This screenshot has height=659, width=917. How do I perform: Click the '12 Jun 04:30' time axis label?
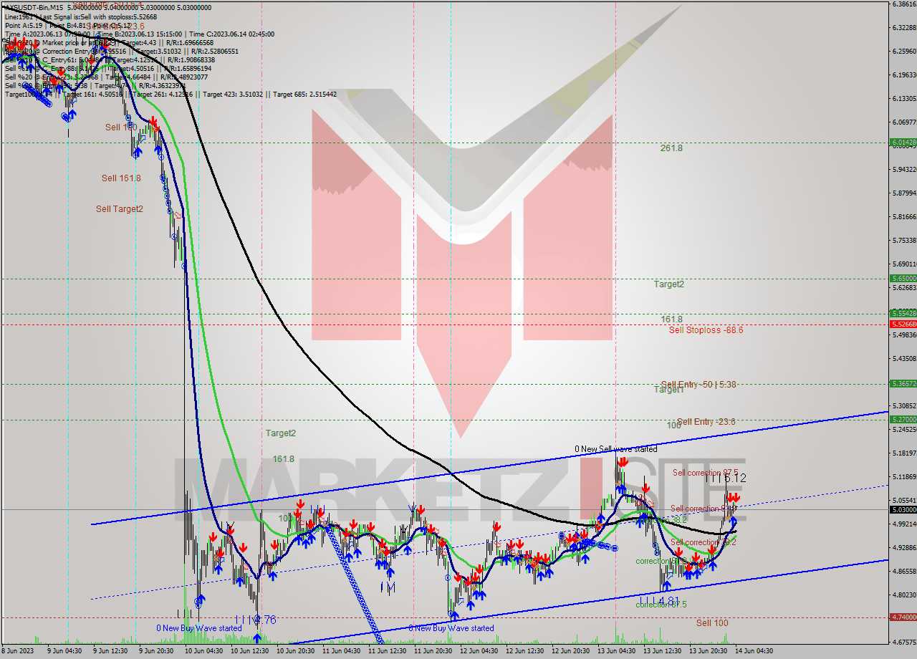coord(479,651)
